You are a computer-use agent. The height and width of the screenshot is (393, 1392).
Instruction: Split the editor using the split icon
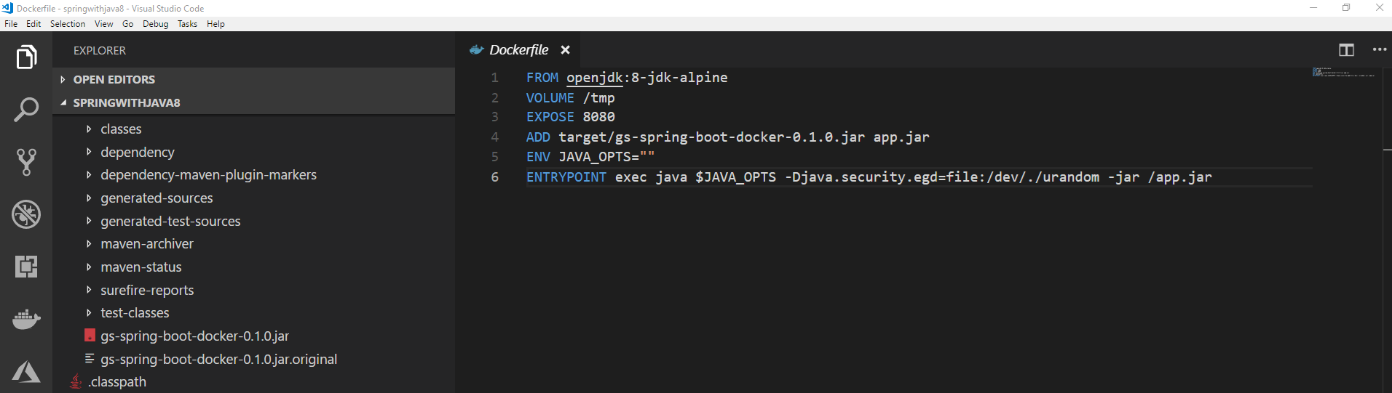(1346, 50)
